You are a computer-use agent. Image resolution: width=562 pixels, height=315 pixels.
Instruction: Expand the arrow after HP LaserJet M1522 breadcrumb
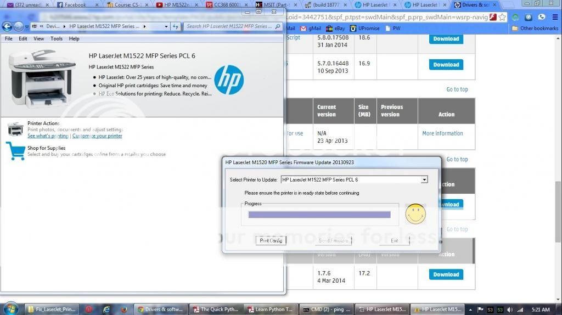144,26
